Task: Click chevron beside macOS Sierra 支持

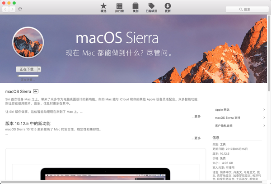Action: point(264,117)
